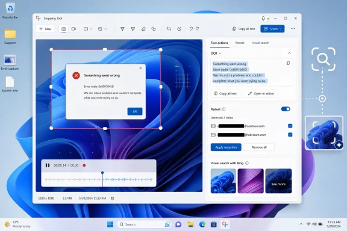Click the copy icon in the status bar

click(x=113, y=199)
